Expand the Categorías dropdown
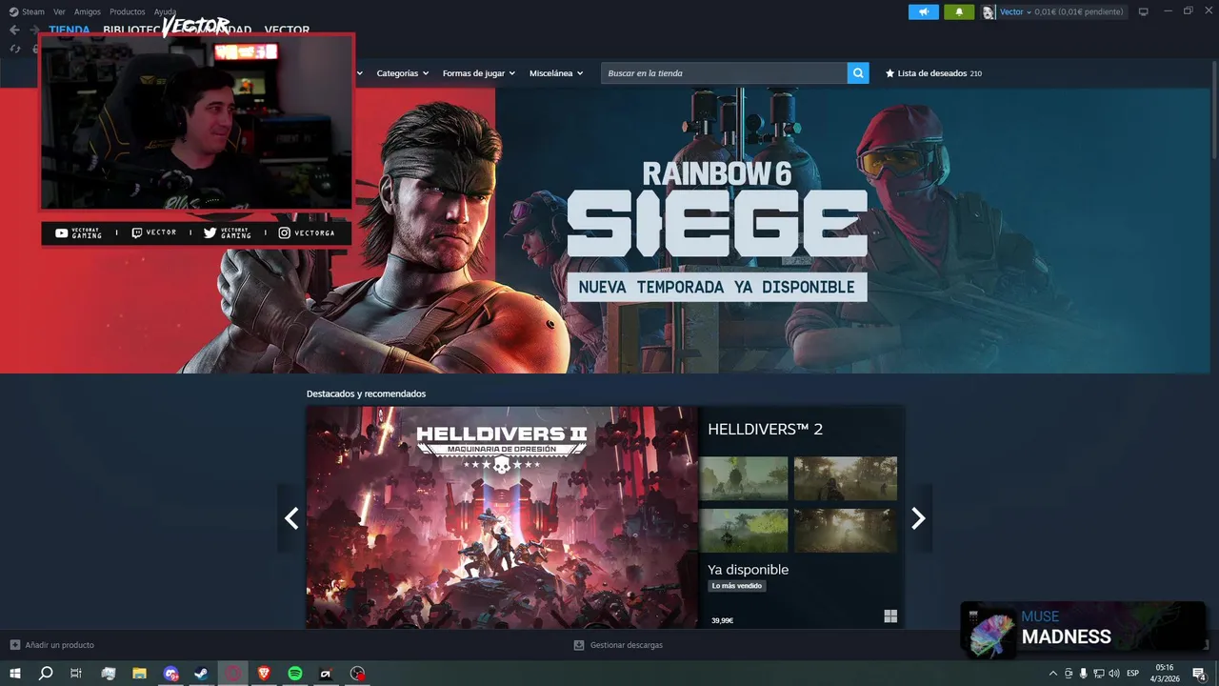Viewport: 1219px width, 686px height. point(402,73)
